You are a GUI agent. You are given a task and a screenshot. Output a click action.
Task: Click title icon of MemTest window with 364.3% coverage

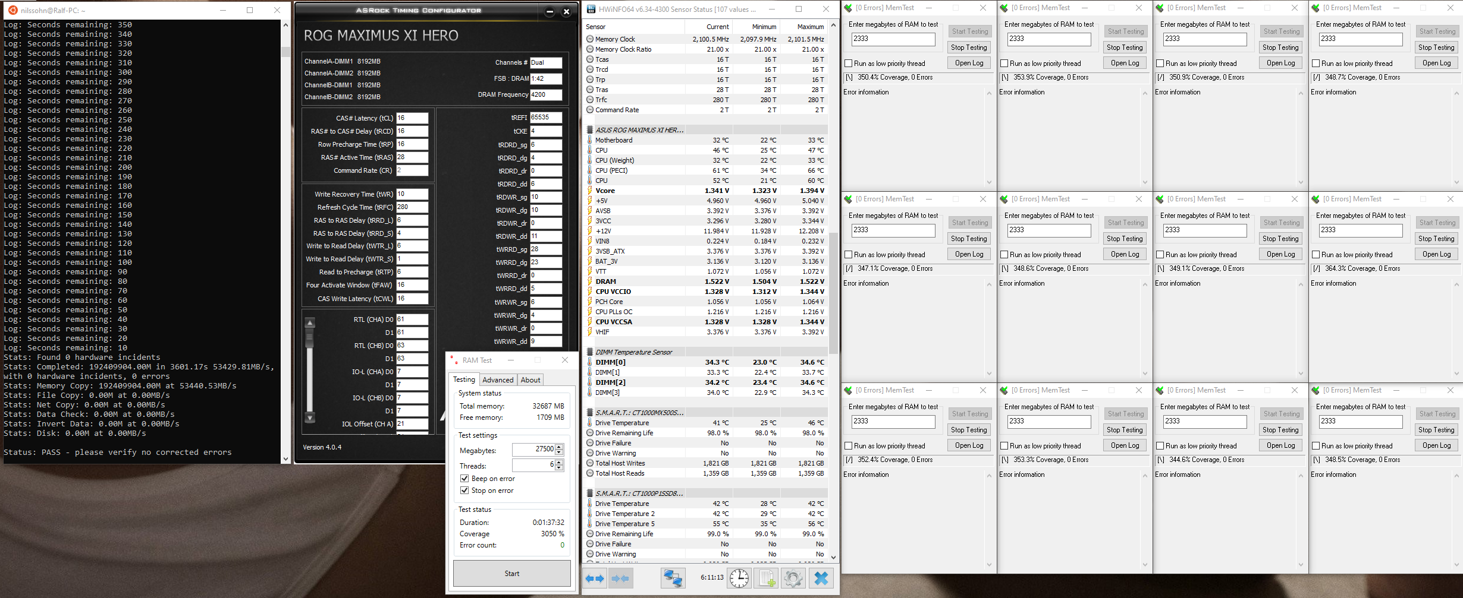(1316, 199)
